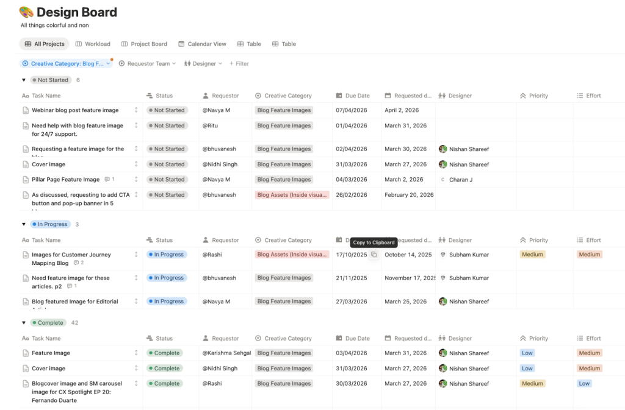
Task: Collapse the Not Started group
Action: point(24,80)
